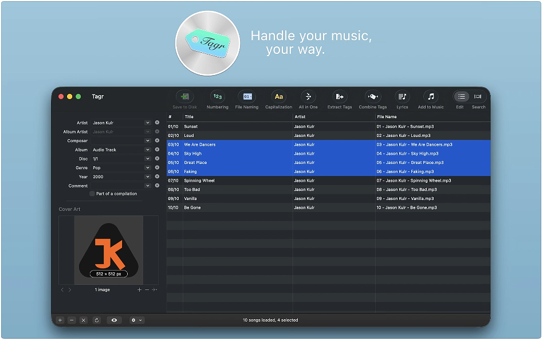Toggle the eye preview button
The height and width of the screenshot is (341, 543).
click(115, 320)
